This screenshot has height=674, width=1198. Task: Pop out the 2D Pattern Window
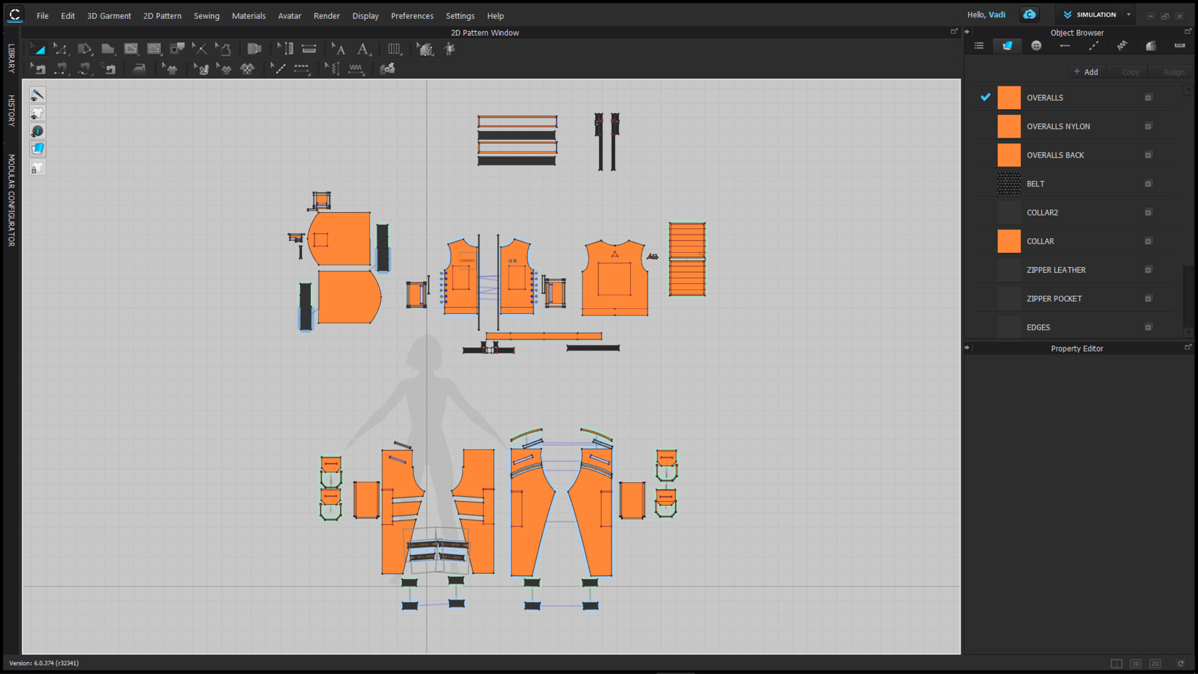[954, 31]
